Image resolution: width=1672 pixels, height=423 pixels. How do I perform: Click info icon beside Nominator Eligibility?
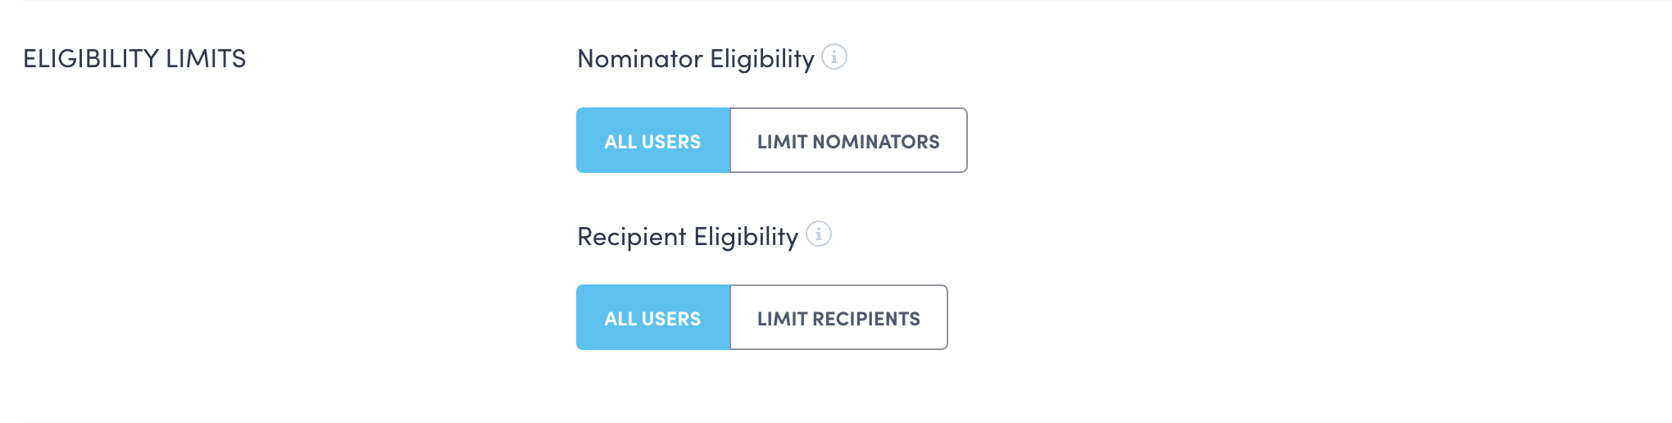click(x=834, y=57)
